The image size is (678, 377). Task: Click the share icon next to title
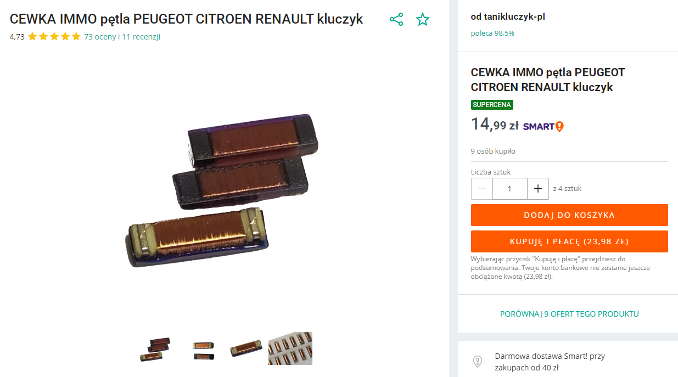point(396,20)
